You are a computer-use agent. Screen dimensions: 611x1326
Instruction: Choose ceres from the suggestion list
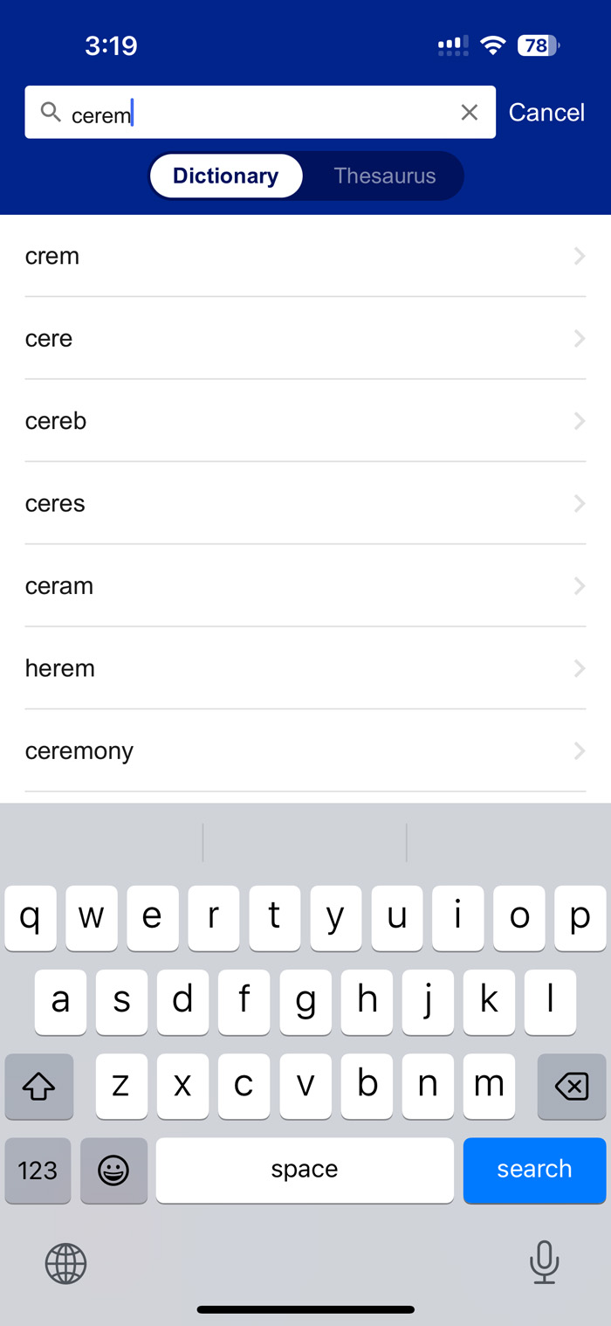point(305,503)
